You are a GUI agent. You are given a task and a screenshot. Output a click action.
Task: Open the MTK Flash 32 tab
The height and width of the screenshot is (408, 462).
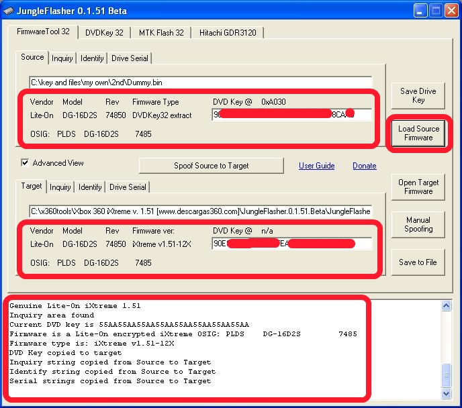click(x=161, y=33)
